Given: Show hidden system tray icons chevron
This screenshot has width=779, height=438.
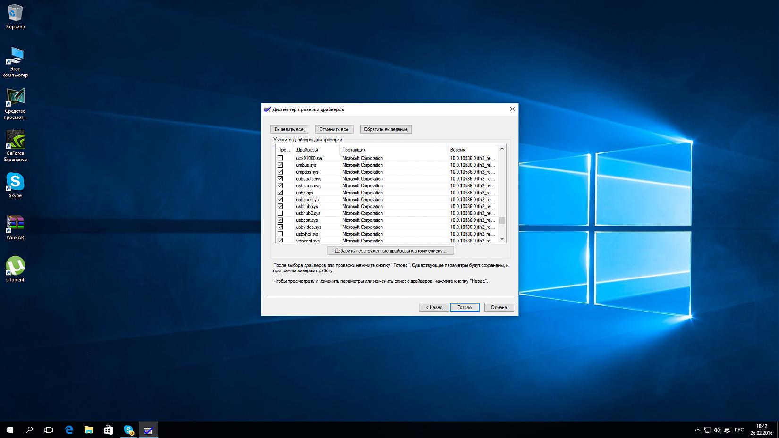Looking at the screenshot, I should pyautogui.click(x=697, y=430).
